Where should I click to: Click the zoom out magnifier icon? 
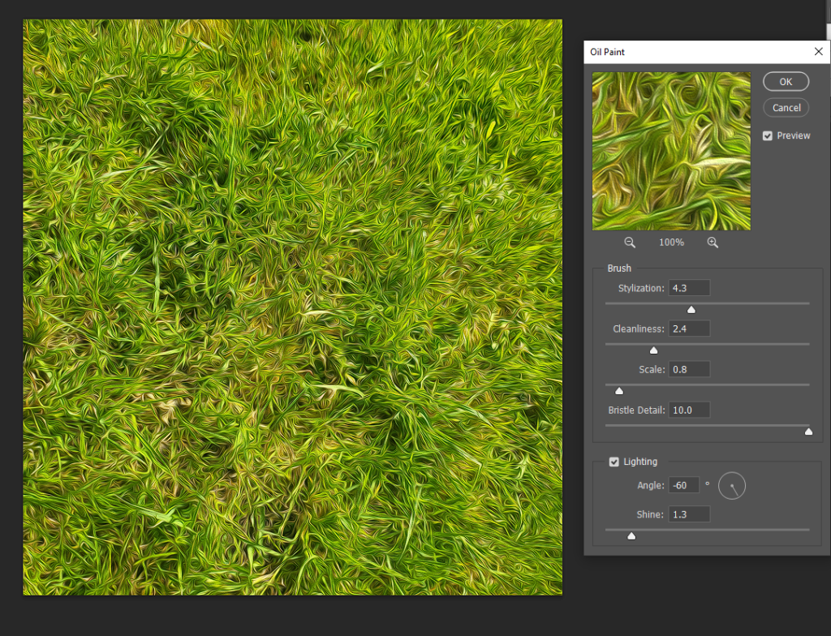point(630,243)
